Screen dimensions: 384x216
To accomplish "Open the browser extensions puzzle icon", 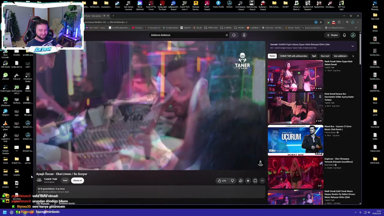I will 339,22.
